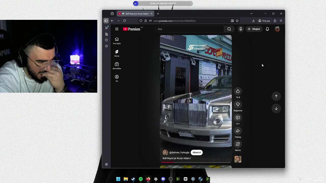Open the Oluştur create button

point(254,29)
